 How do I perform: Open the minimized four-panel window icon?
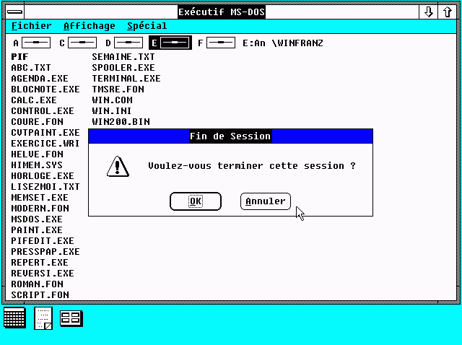tap(71, 318)
